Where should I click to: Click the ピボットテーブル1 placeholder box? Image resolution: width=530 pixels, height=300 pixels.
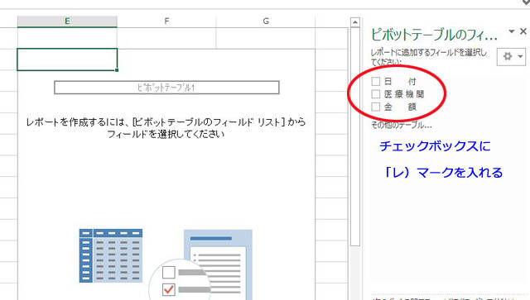(x=166, y=88)
